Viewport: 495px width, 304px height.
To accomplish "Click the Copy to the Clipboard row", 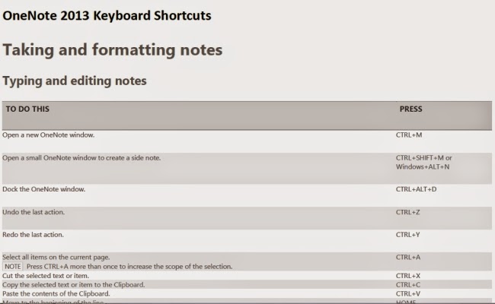I will point(247,284).
